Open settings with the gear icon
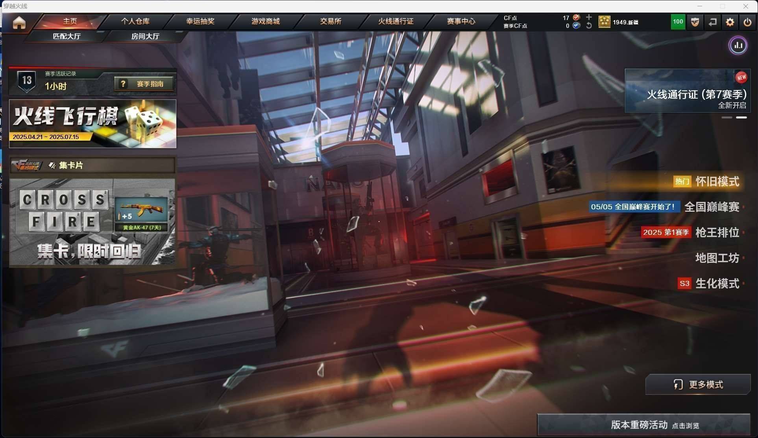The width and height of the screenshot is (758, 438). (730, 22)
